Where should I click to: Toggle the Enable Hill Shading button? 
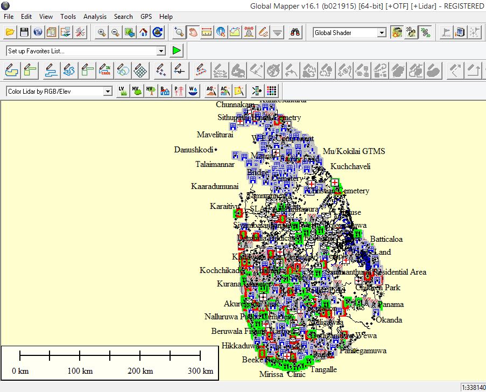[x=397, y=32]
